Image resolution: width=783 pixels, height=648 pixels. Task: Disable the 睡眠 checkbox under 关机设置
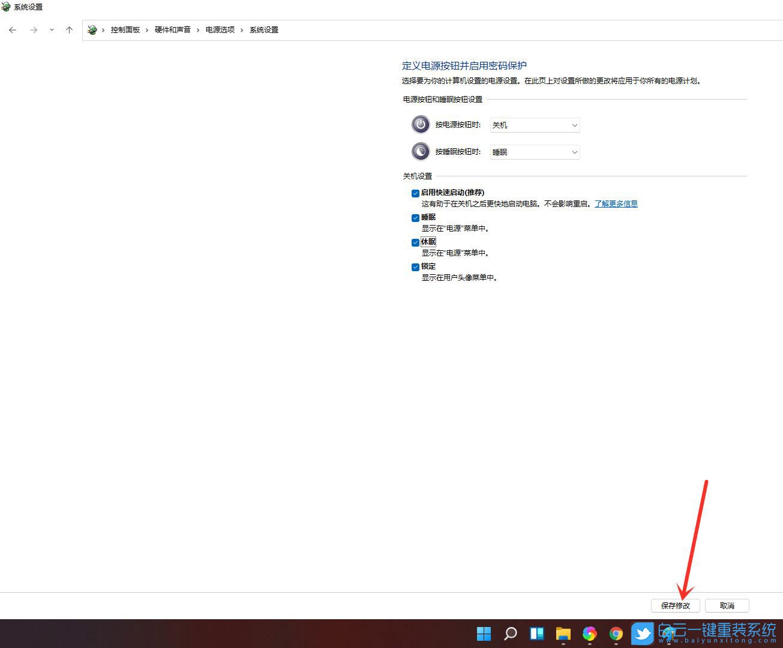tap(415, 218)
